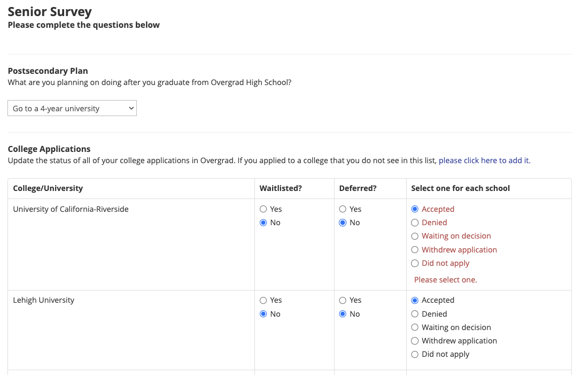
Task: Choose Waiting on decision for Lehigh University
Action: (415, 327)
